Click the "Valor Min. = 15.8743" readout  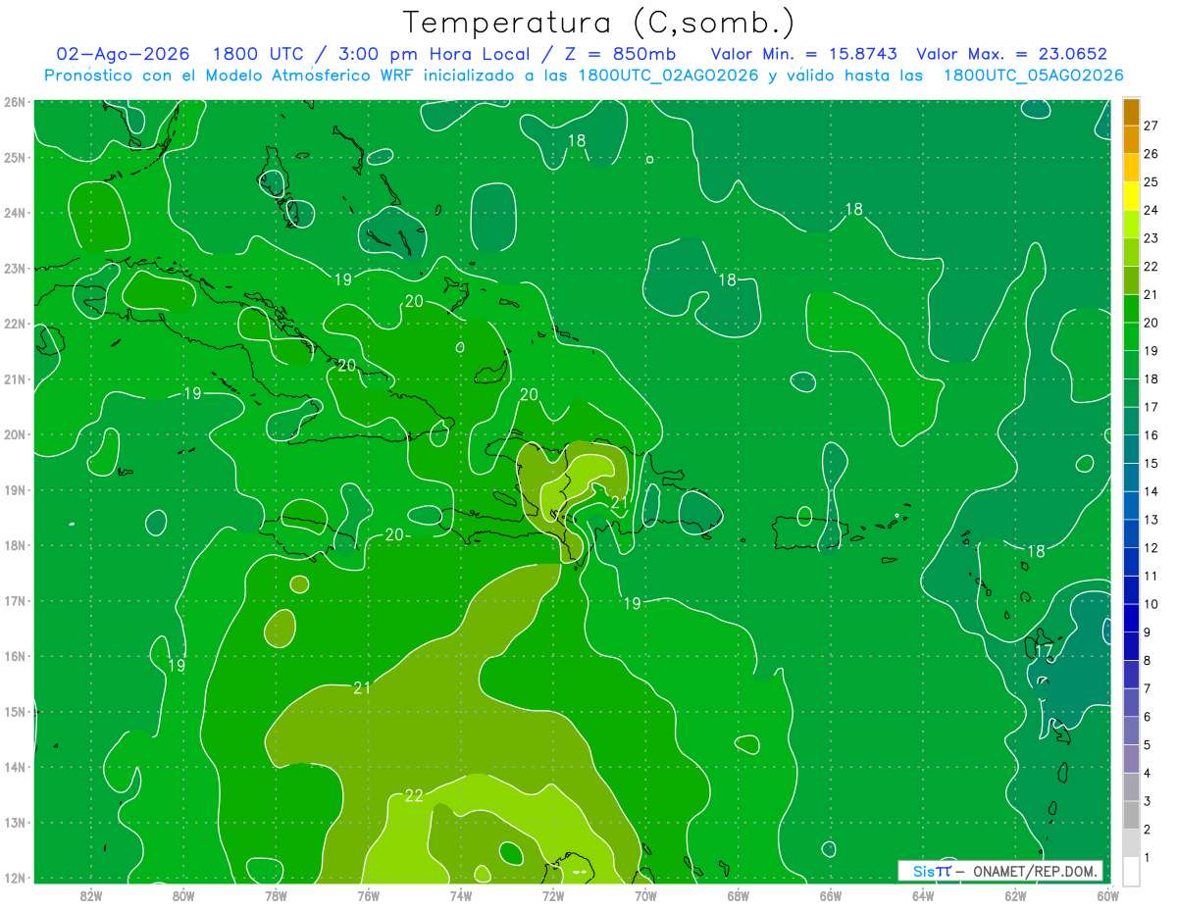pos(804,55)
